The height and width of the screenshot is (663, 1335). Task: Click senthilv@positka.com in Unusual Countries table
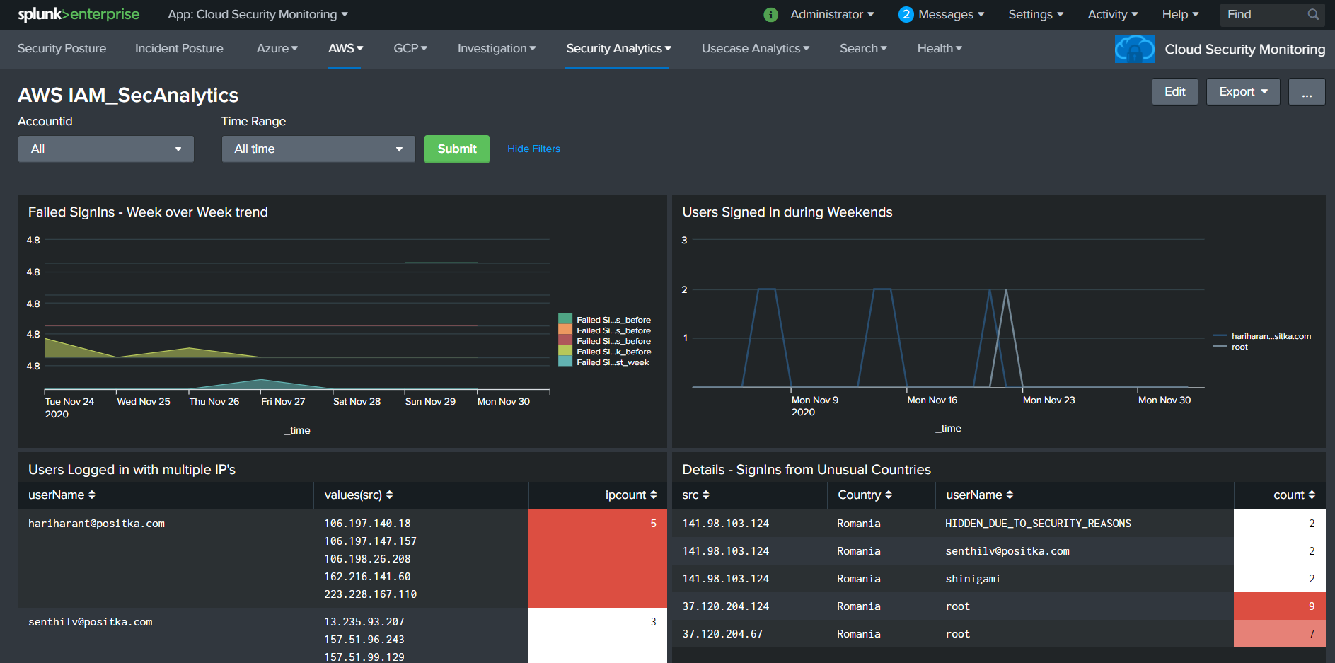point(1007,551)
